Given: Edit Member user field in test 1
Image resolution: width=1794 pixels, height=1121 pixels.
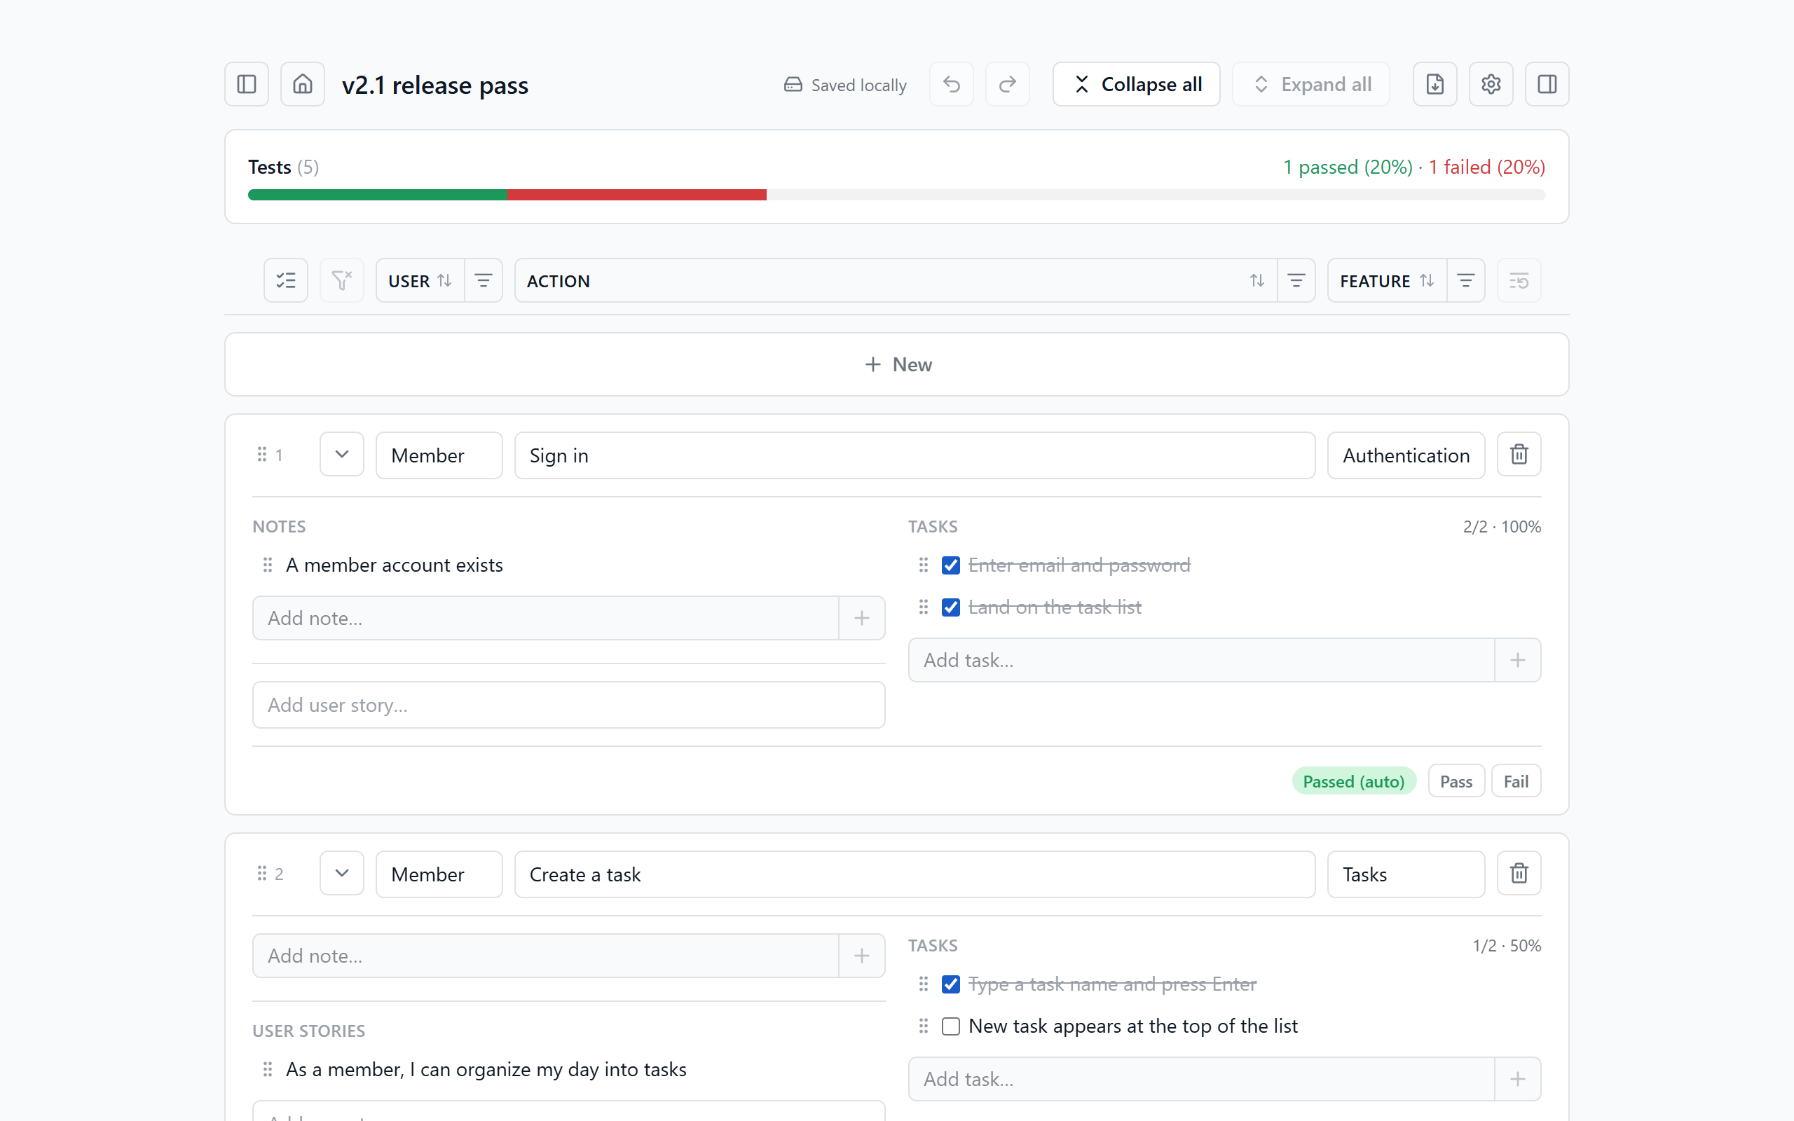Looking at the screenshot, I should (439, 455).
